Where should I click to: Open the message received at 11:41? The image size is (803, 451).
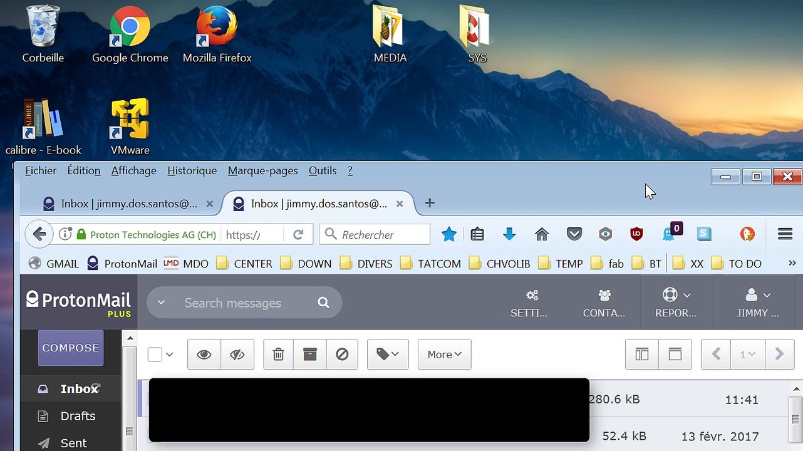click(x=463, y=399)
